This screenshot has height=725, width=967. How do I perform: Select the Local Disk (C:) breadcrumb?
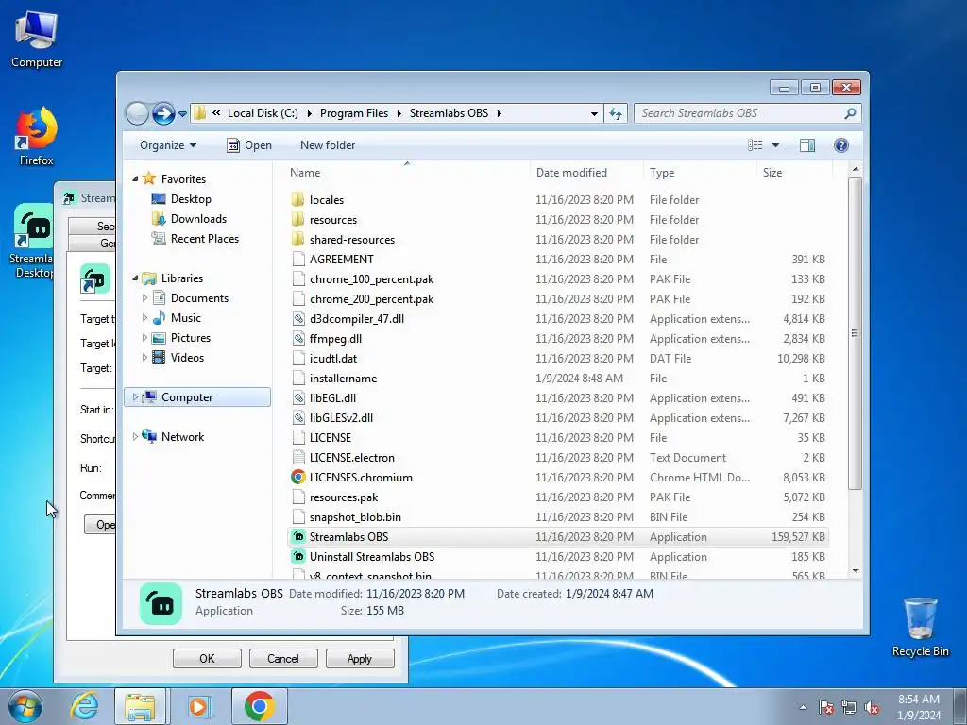pos(263,113)
